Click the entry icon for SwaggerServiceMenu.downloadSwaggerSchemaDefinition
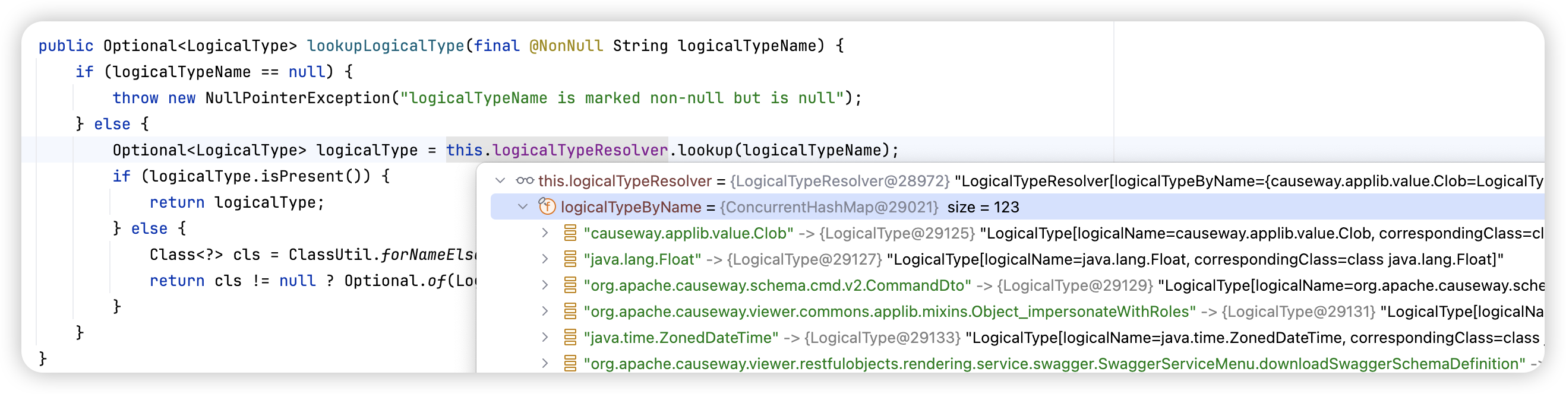Image resolution: width=1566 pixels, height=394 pixels. coord(570,364)
